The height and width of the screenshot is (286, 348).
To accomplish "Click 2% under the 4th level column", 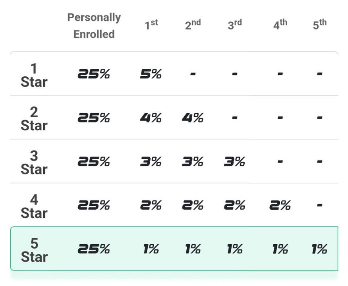I will point(280,205).
